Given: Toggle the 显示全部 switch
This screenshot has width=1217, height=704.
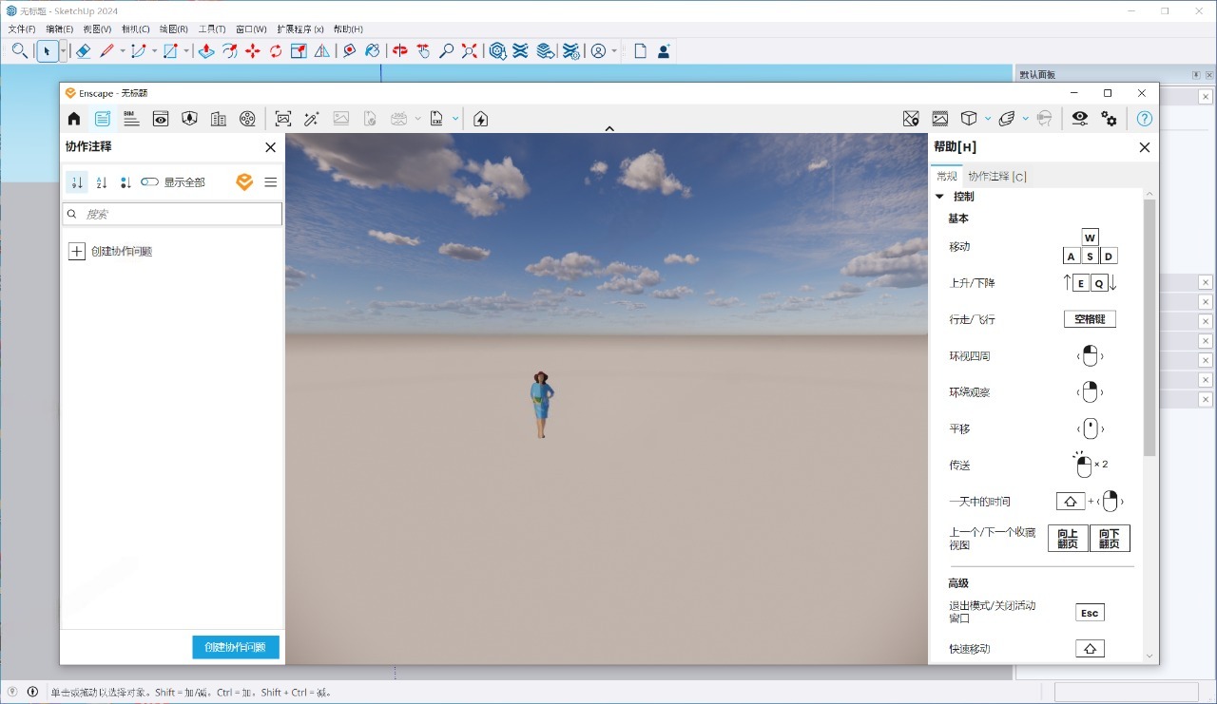Looking at the screenshot, I should click(x=149, y=182).
